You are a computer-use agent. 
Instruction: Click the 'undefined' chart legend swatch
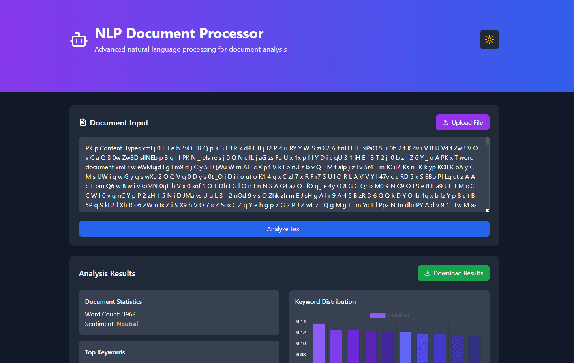click(x=377, y=315)
